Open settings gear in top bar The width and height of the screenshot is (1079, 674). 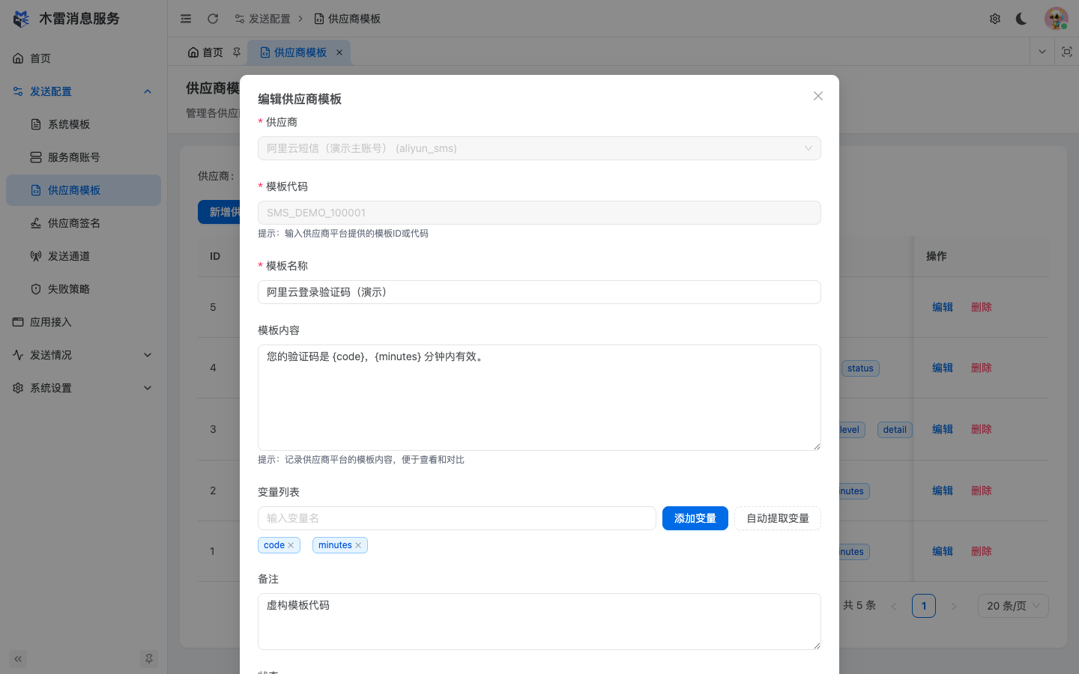pos(995,19)
